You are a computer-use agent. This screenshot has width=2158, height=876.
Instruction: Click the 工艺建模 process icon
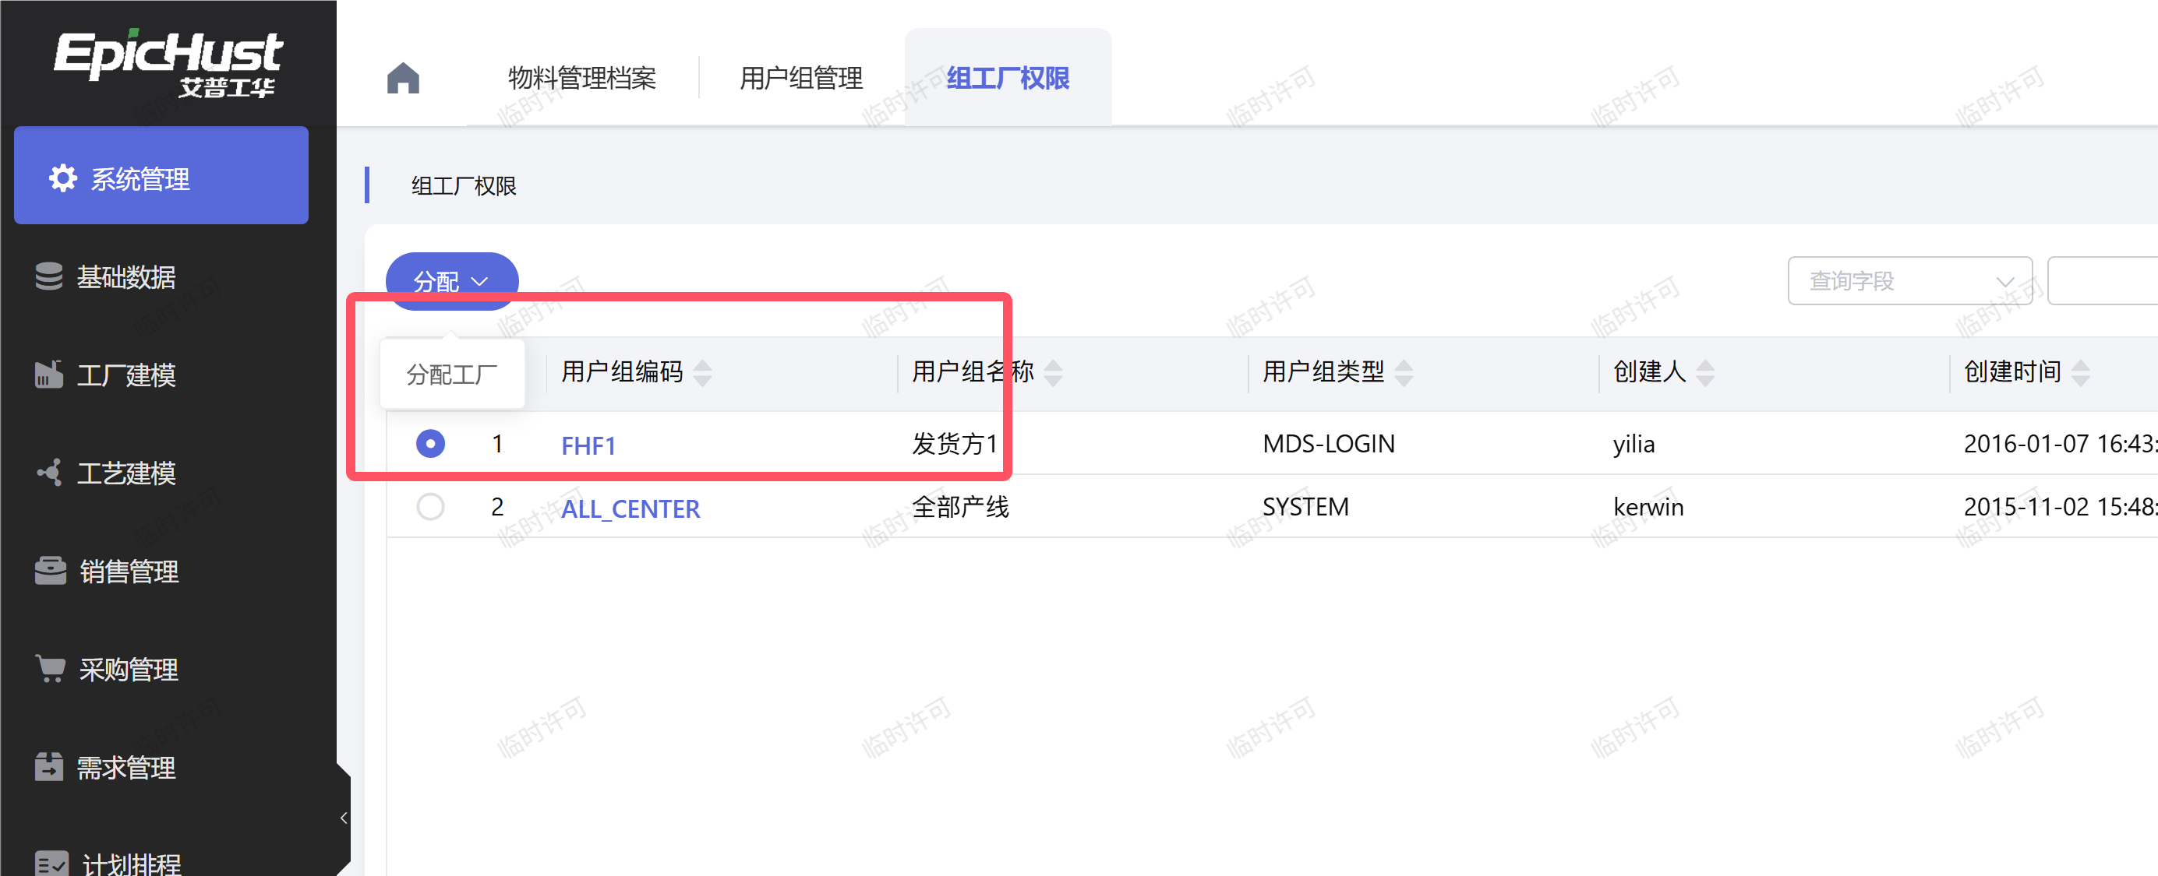pyautogui.click(x=49, y=473)
